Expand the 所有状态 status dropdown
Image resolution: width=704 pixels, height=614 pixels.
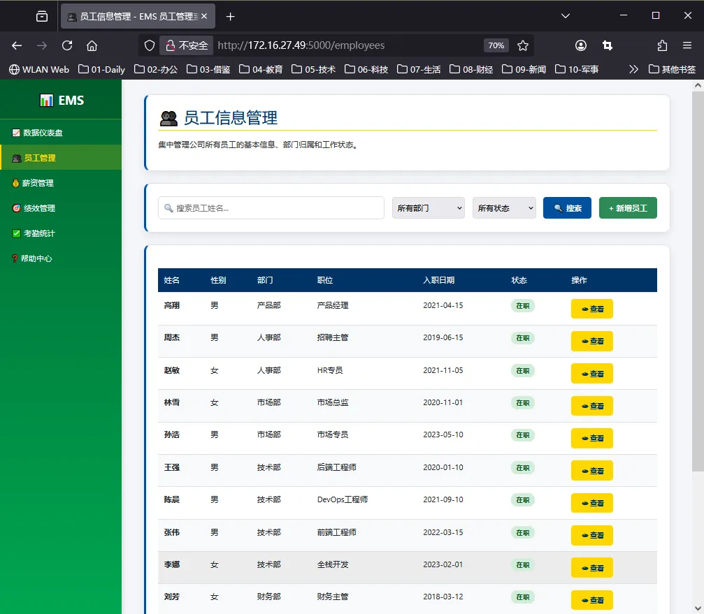[504, 208]
